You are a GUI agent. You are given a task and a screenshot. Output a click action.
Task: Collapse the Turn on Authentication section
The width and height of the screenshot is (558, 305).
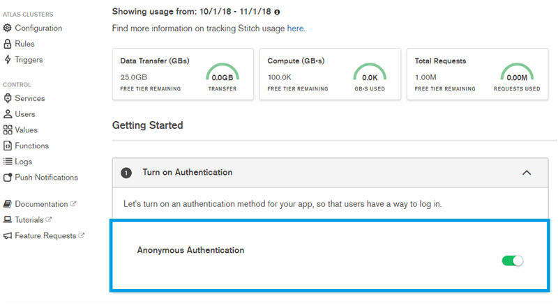[x=527, y=173]
